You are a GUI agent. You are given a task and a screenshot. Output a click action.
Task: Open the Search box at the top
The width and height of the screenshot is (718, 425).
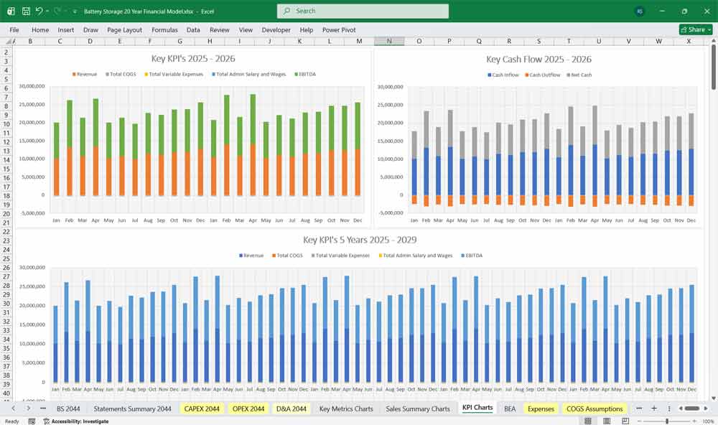point(362,11)
